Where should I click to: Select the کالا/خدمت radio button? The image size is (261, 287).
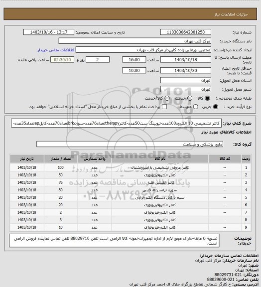click(x=167, y=98)
